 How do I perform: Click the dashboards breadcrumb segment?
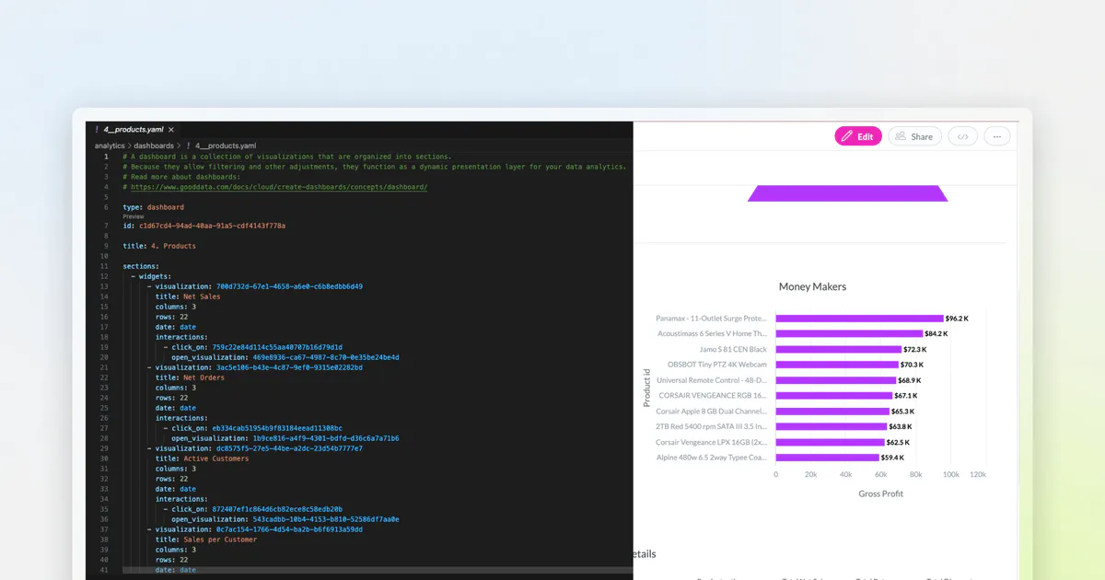[x=154, y=145]
